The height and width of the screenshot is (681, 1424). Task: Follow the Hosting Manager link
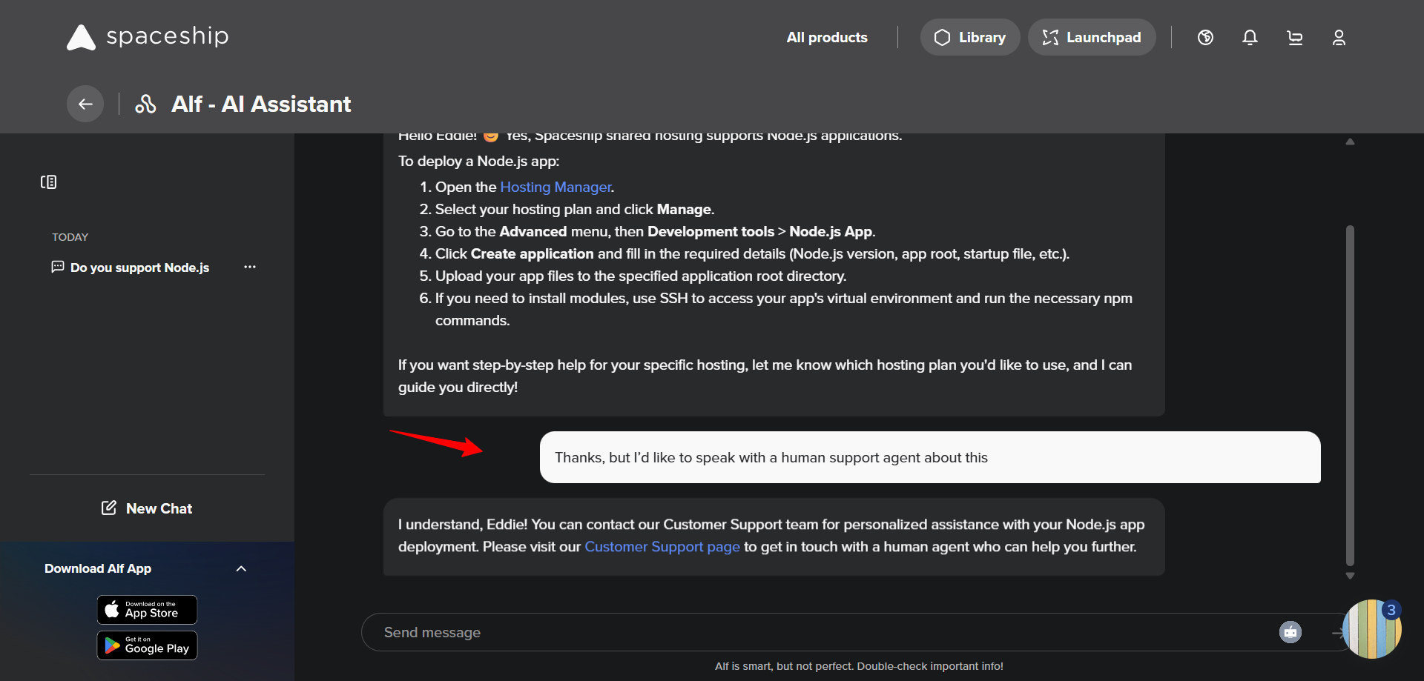(556, 187)
